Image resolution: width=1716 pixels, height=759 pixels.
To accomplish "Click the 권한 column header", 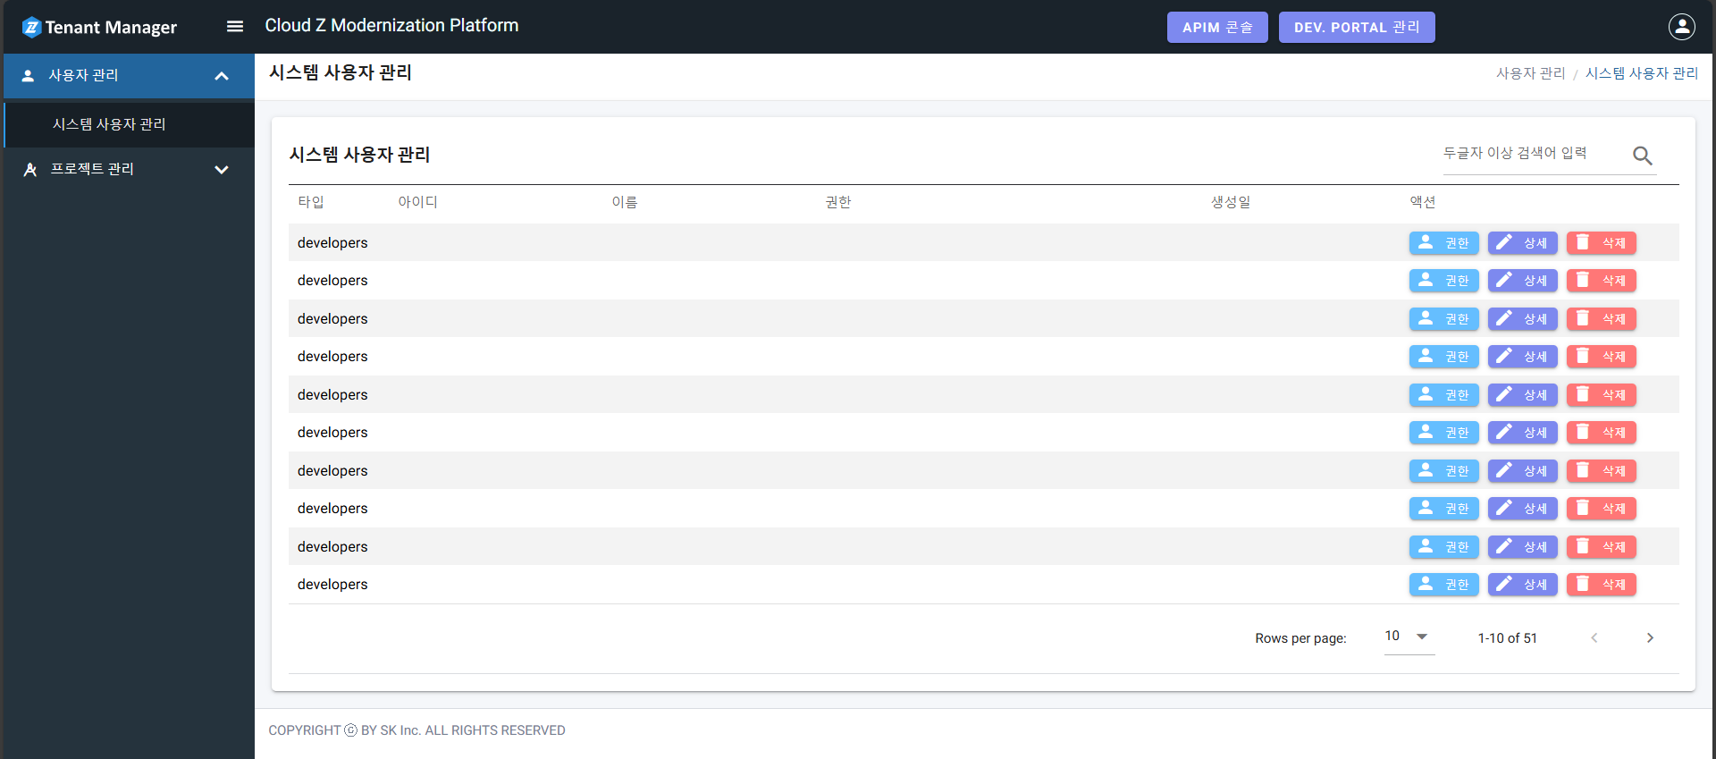I will click(x=838, y=202).
